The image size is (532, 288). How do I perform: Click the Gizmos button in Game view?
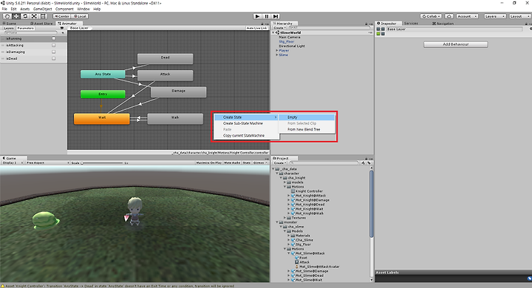[260, 162]
